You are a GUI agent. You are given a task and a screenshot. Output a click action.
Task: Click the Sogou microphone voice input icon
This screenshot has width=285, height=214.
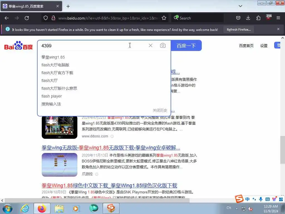(261, 199)
